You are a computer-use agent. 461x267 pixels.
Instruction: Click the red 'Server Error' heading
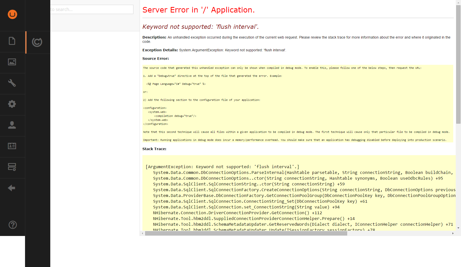coord(198,10)
